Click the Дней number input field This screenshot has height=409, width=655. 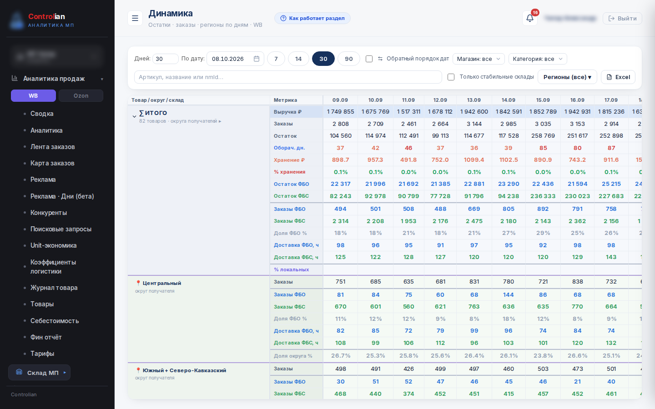(165, 59)
